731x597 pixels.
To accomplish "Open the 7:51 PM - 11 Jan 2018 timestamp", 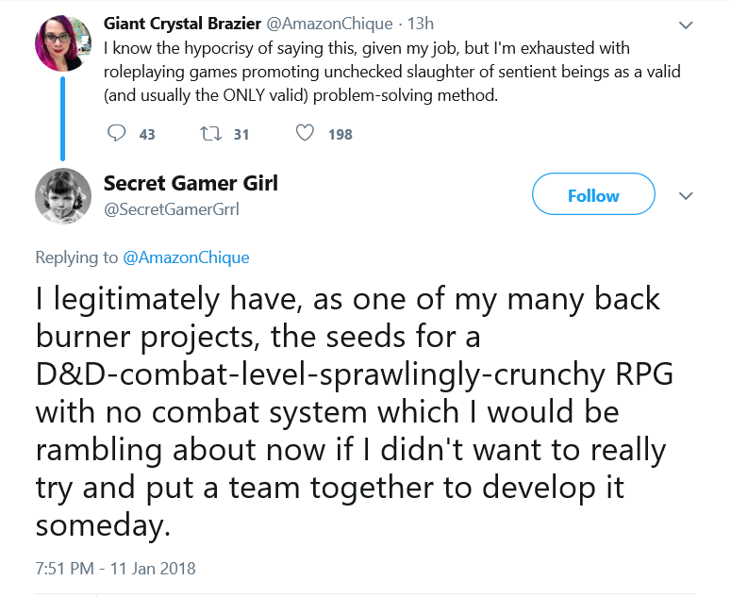I will point(116,569).
